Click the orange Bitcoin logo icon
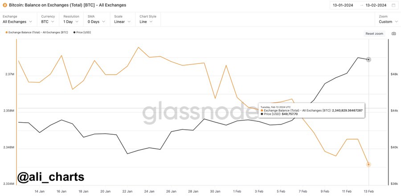This screenshot has height=196, width=401. click(x=4, y=5)
